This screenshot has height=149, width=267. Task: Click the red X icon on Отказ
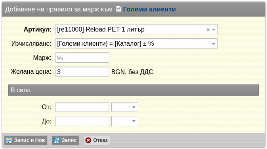(88, 140)
